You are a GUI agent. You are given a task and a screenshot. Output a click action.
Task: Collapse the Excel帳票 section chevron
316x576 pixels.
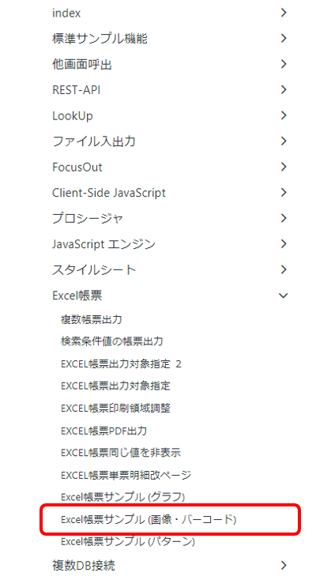(284, 296)
